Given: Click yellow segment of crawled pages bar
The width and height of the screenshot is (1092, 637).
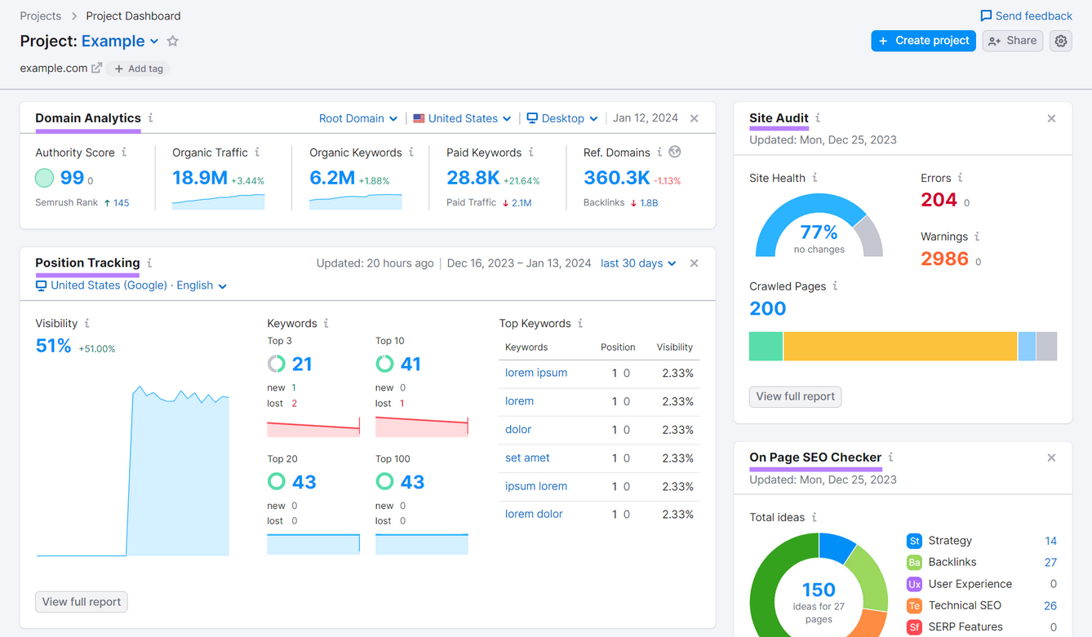Looking at the screenshot, I should tap(900, 347).
